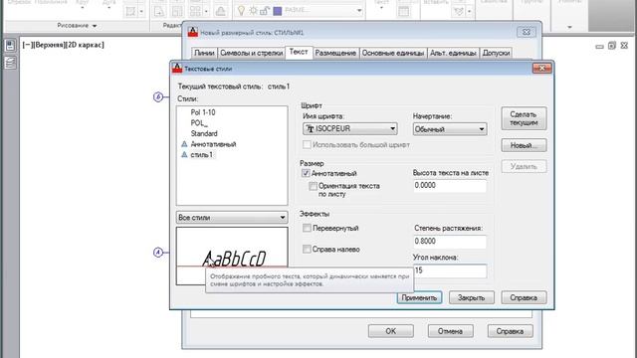This screenshot has height=358, width=637.
Task: Open the [Верхняя] view control
Action: (50, 45)
